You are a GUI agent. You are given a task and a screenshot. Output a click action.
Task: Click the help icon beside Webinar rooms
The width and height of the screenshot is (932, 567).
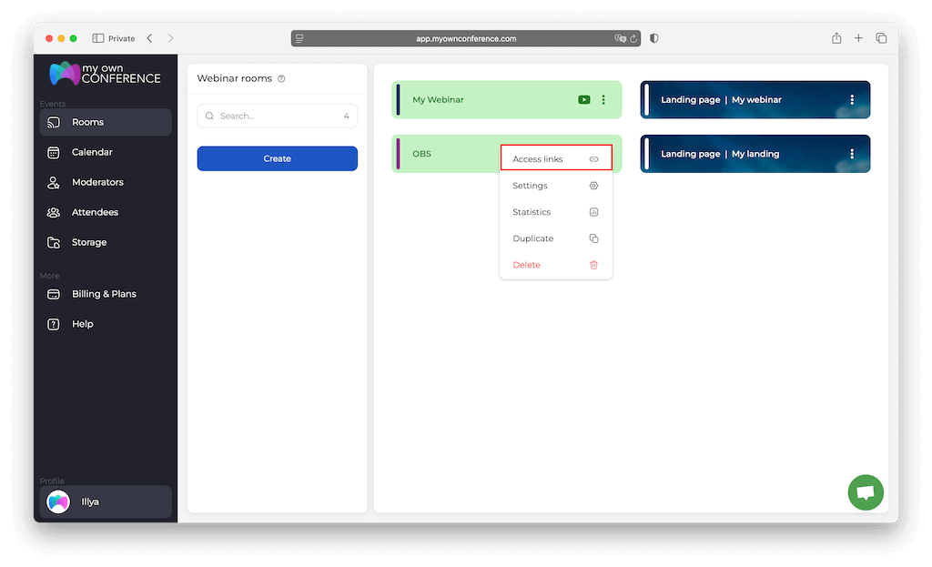click(x=281, y=78)
